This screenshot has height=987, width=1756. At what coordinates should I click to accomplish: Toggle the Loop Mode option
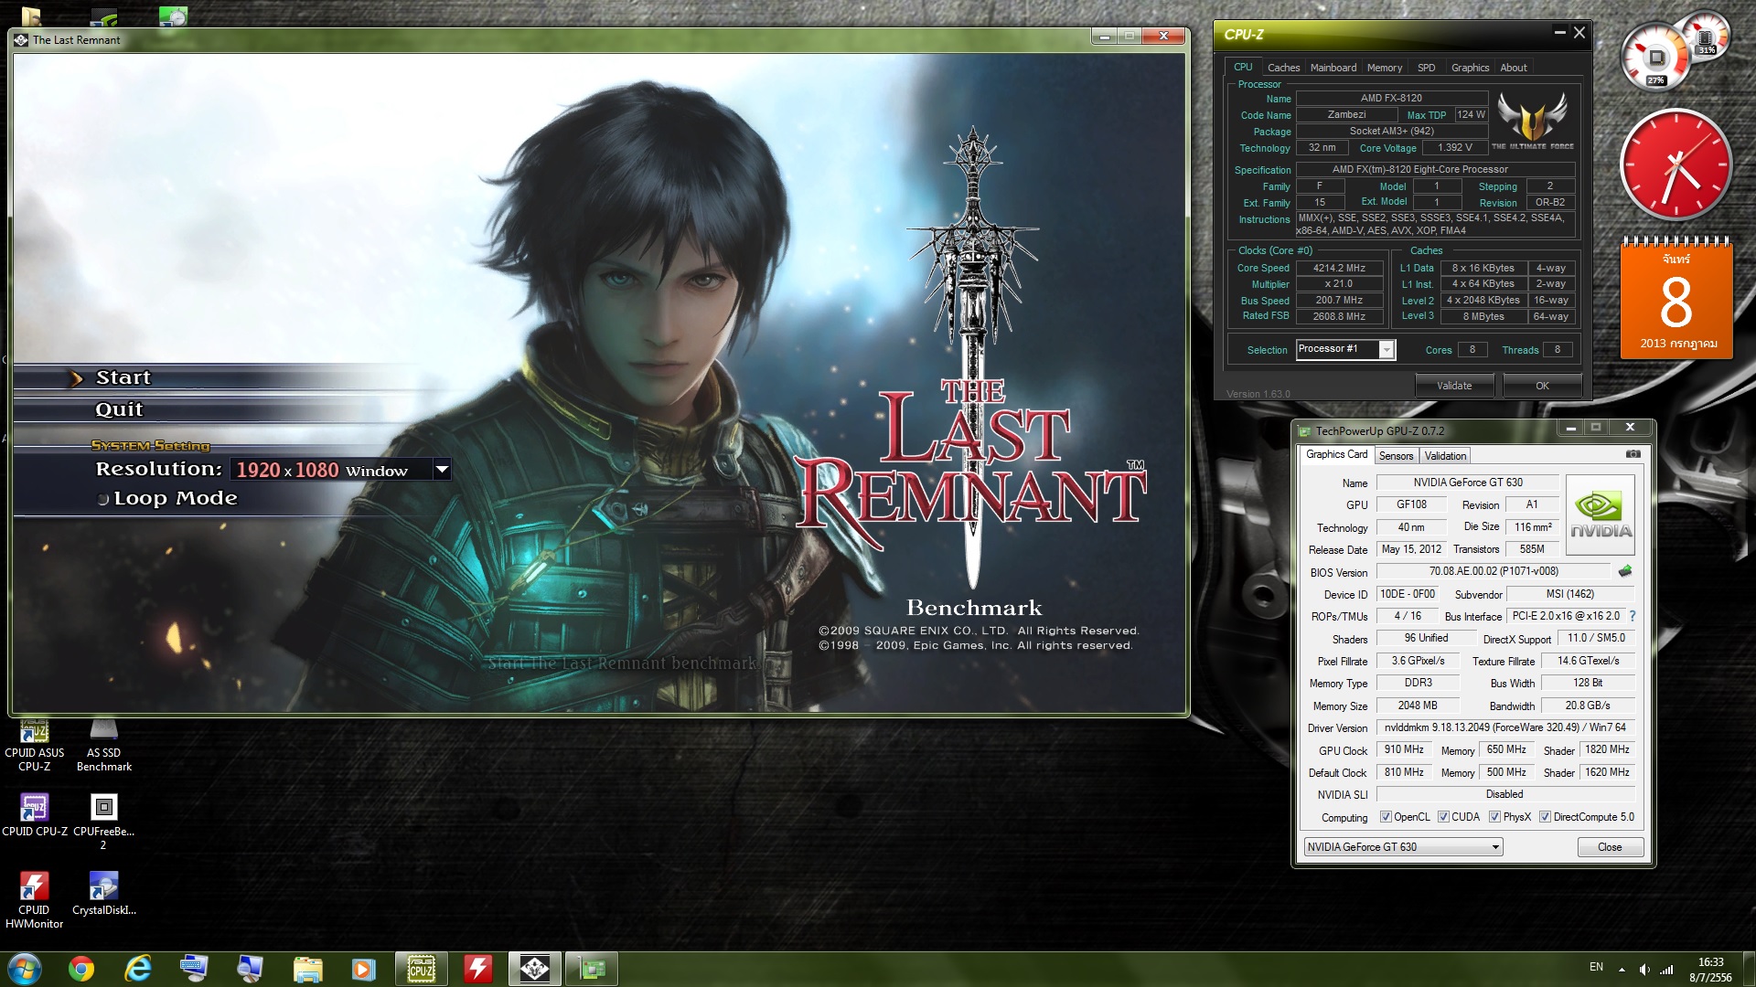(x=103, y=499)
